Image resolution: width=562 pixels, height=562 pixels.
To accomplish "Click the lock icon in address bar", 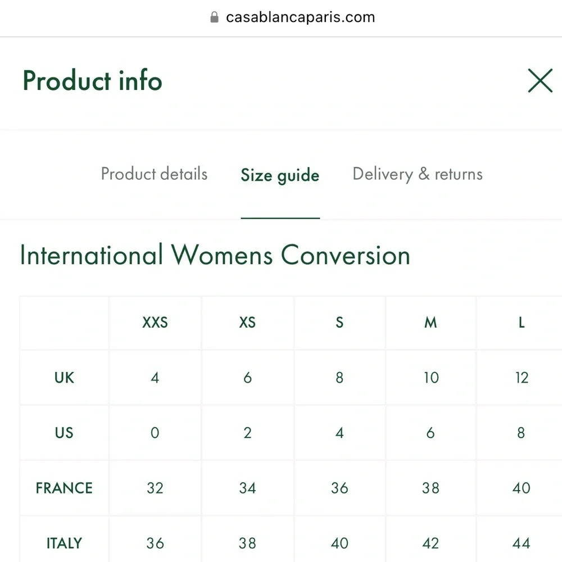I will (x=214, y=17).
